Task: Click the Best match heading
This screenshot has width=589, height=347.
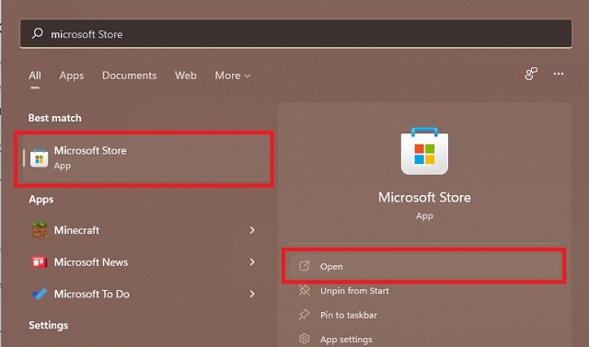Action: pos(55,118)
